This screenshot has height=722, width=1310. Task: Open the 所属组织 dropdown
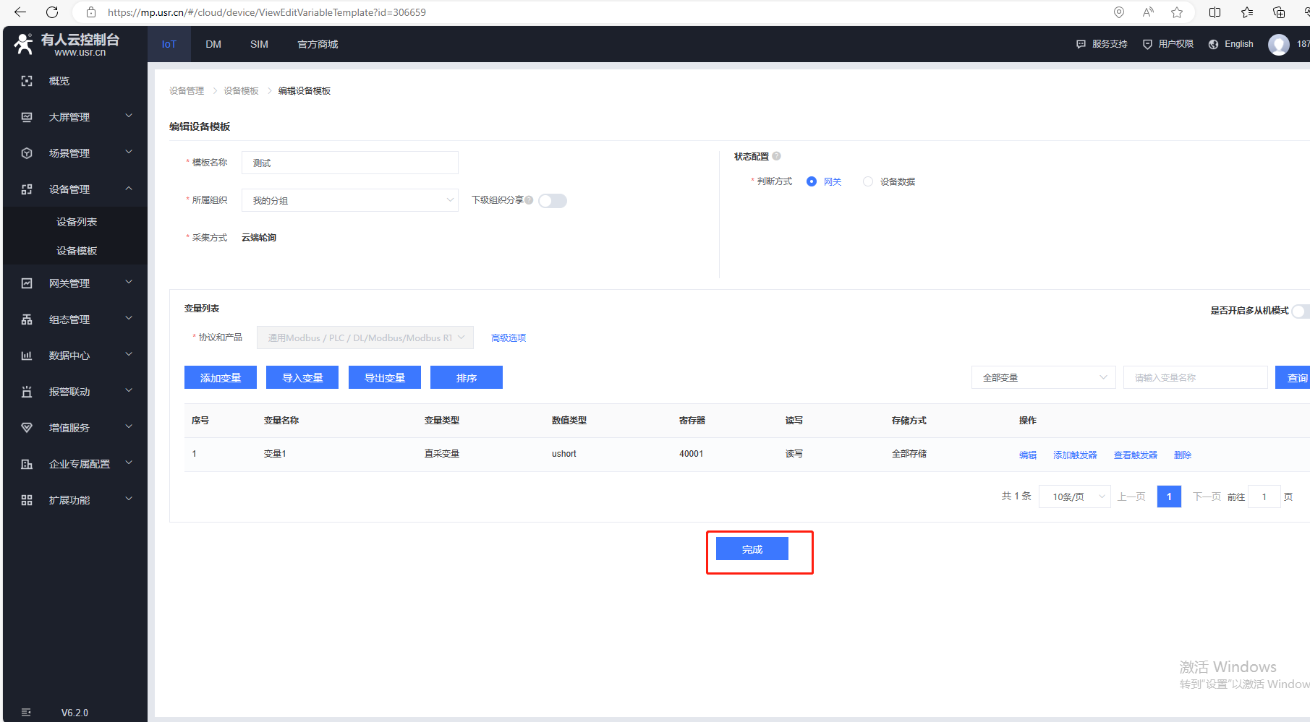pyautogui.click(x=350, y=200)
